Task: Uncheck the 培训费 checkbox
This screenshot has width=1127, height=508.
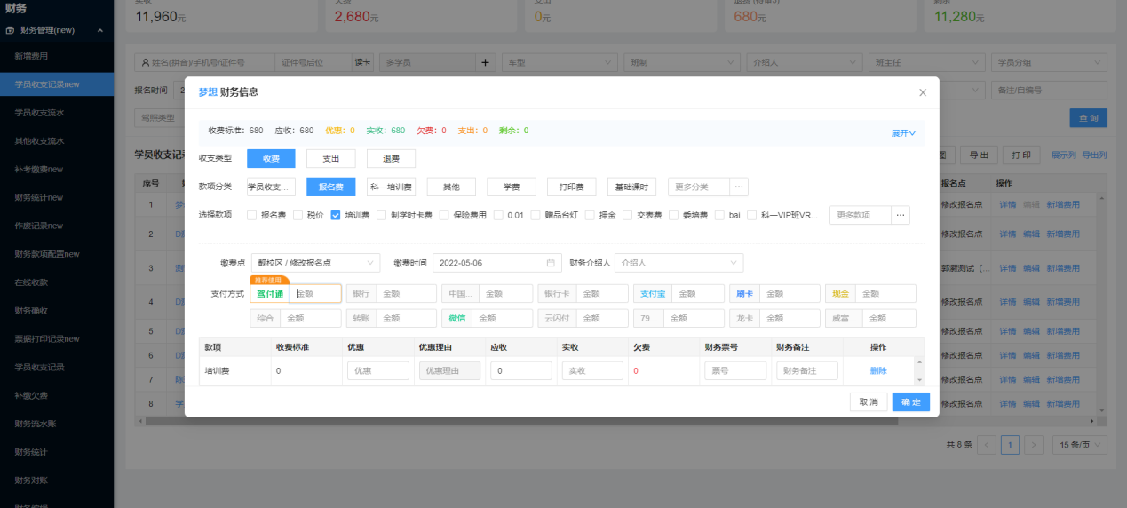Action: coord(336,215)
